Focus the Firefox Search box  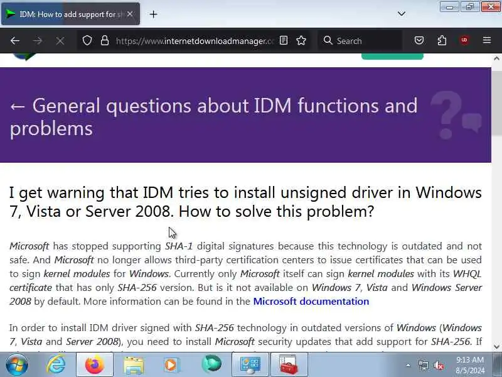coord(360,41)
